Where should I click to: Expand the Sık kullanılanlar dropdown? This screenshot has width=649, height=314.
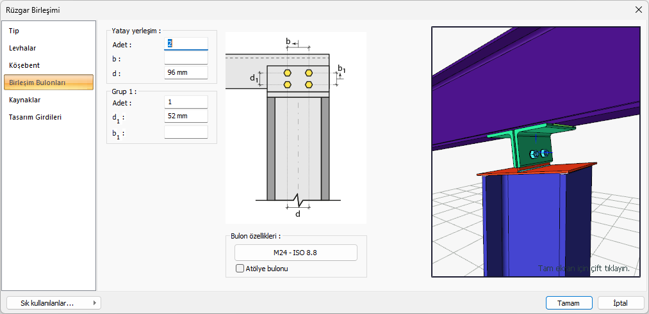[x=53, y=303]
